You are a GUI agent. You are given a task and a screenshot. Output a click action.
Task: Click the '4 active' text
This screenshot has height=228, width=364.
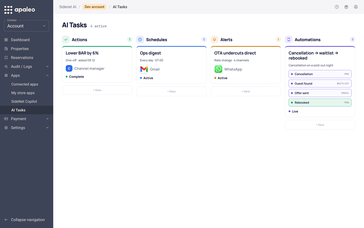coord(98,26)
